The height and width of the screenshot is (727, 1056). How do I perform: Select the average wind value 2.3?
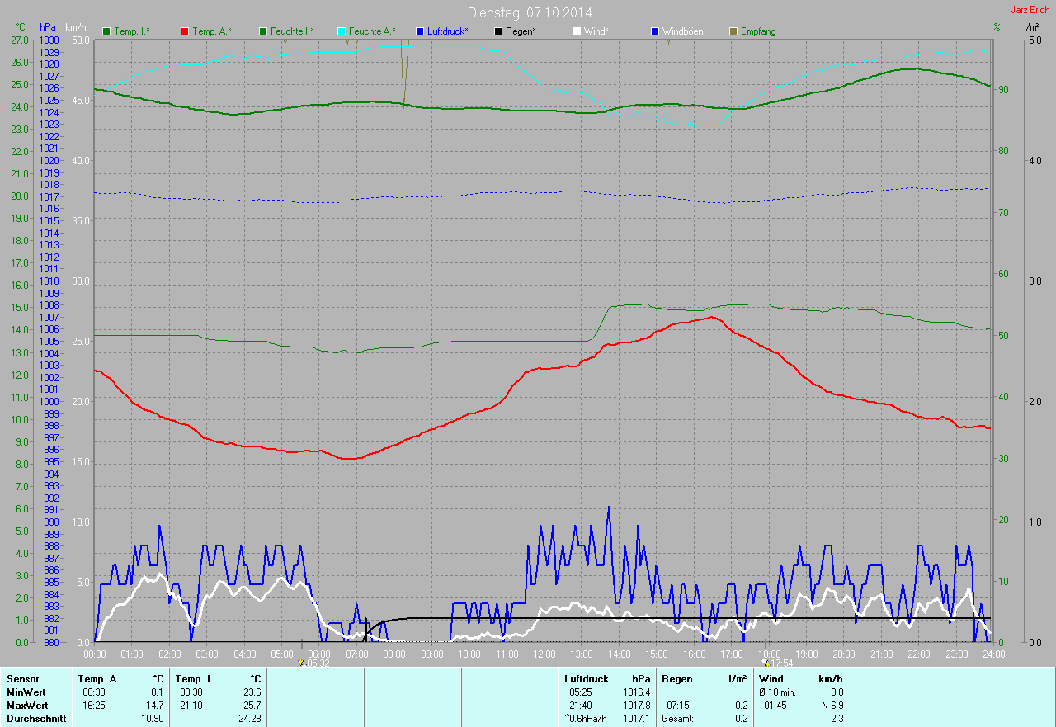[x=837, y=719]
